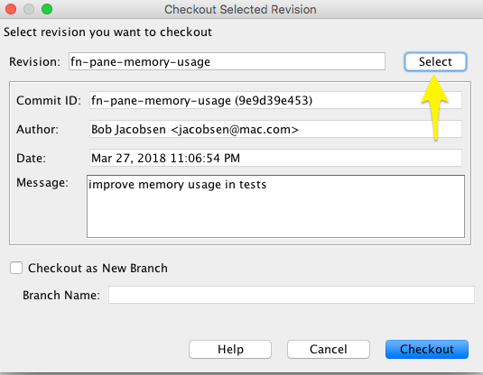
Task: Click the gray minimize window button
Action: coord(29,9)
